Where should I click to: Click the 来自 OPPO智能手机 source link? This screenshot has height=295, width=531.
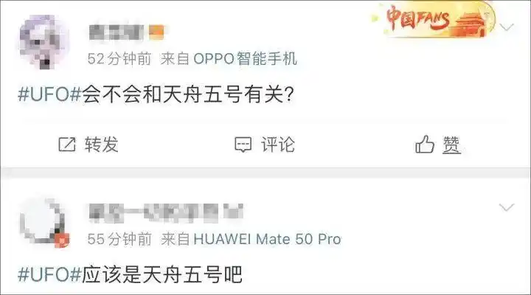pos(229,58)
